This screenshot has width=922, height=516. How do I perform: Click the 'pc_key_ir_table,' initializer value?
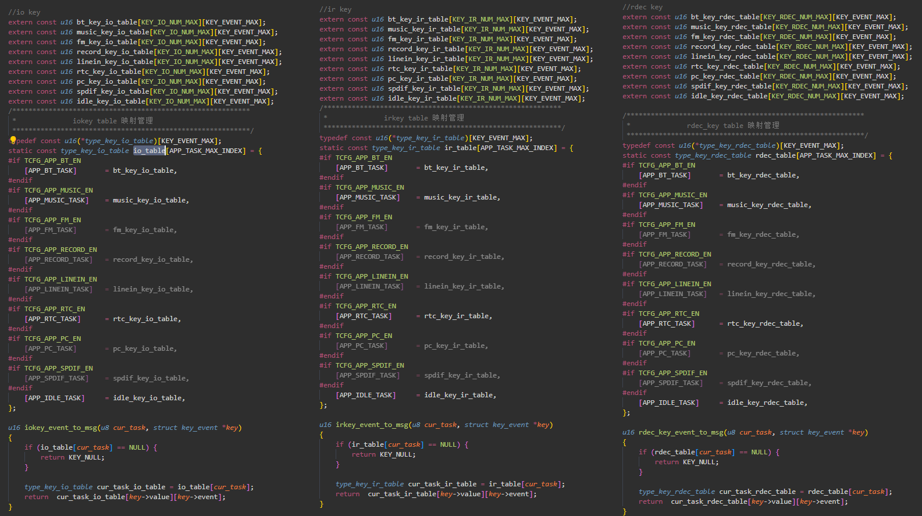(x=456, y=346)
